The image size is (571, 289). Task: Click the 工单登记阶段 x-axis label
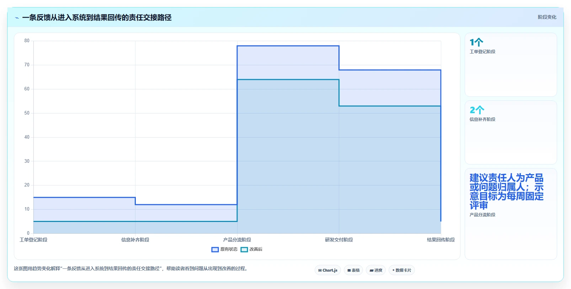[33, 240]
